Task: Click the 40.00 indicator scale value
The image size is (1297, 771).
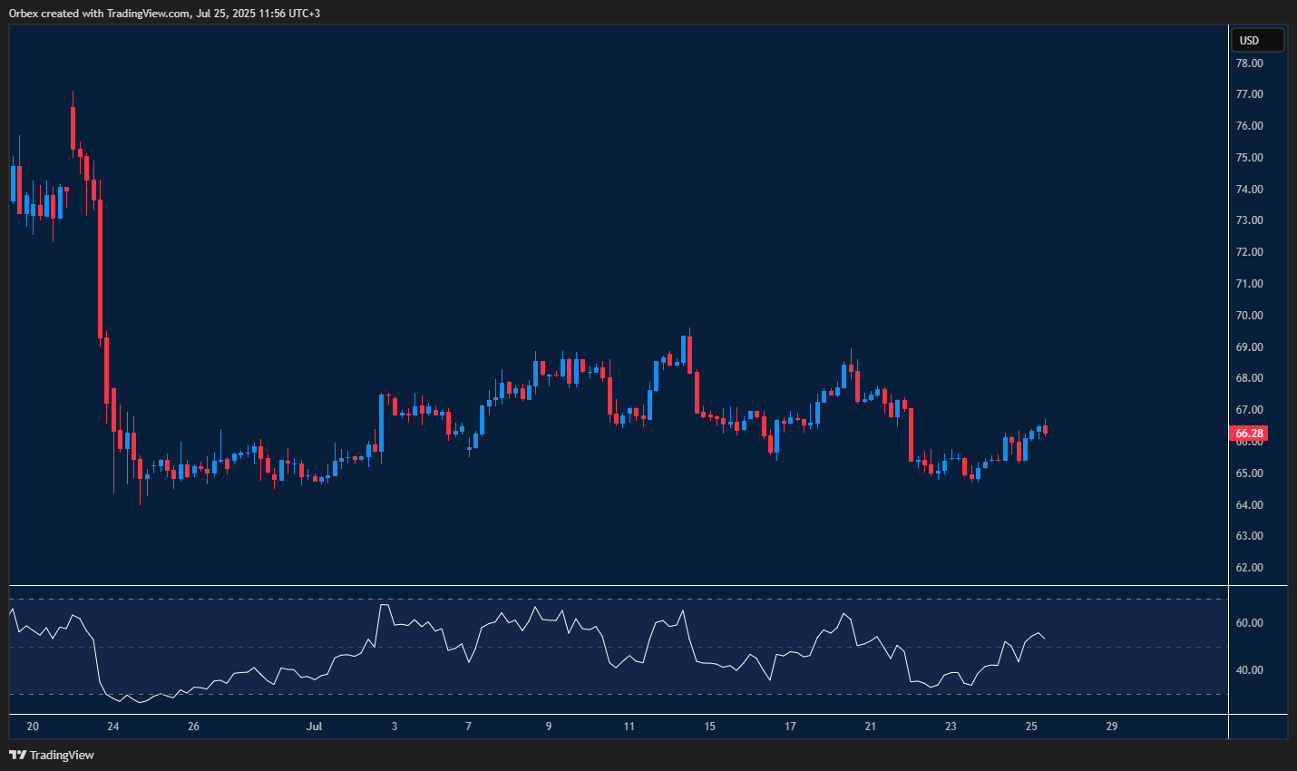Action: [x=1249, y=670]
